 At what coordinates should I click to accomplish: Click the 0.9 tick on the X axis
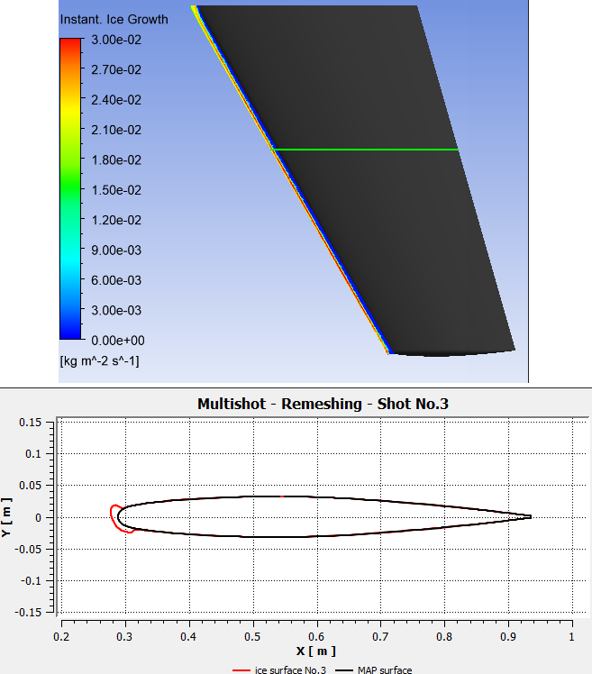508,636
